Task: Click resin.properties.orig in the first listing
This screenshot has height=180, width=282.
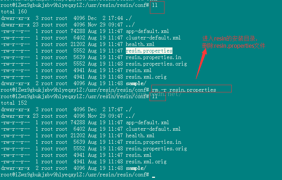Action: pyautogui.click(x=156, y=64)
